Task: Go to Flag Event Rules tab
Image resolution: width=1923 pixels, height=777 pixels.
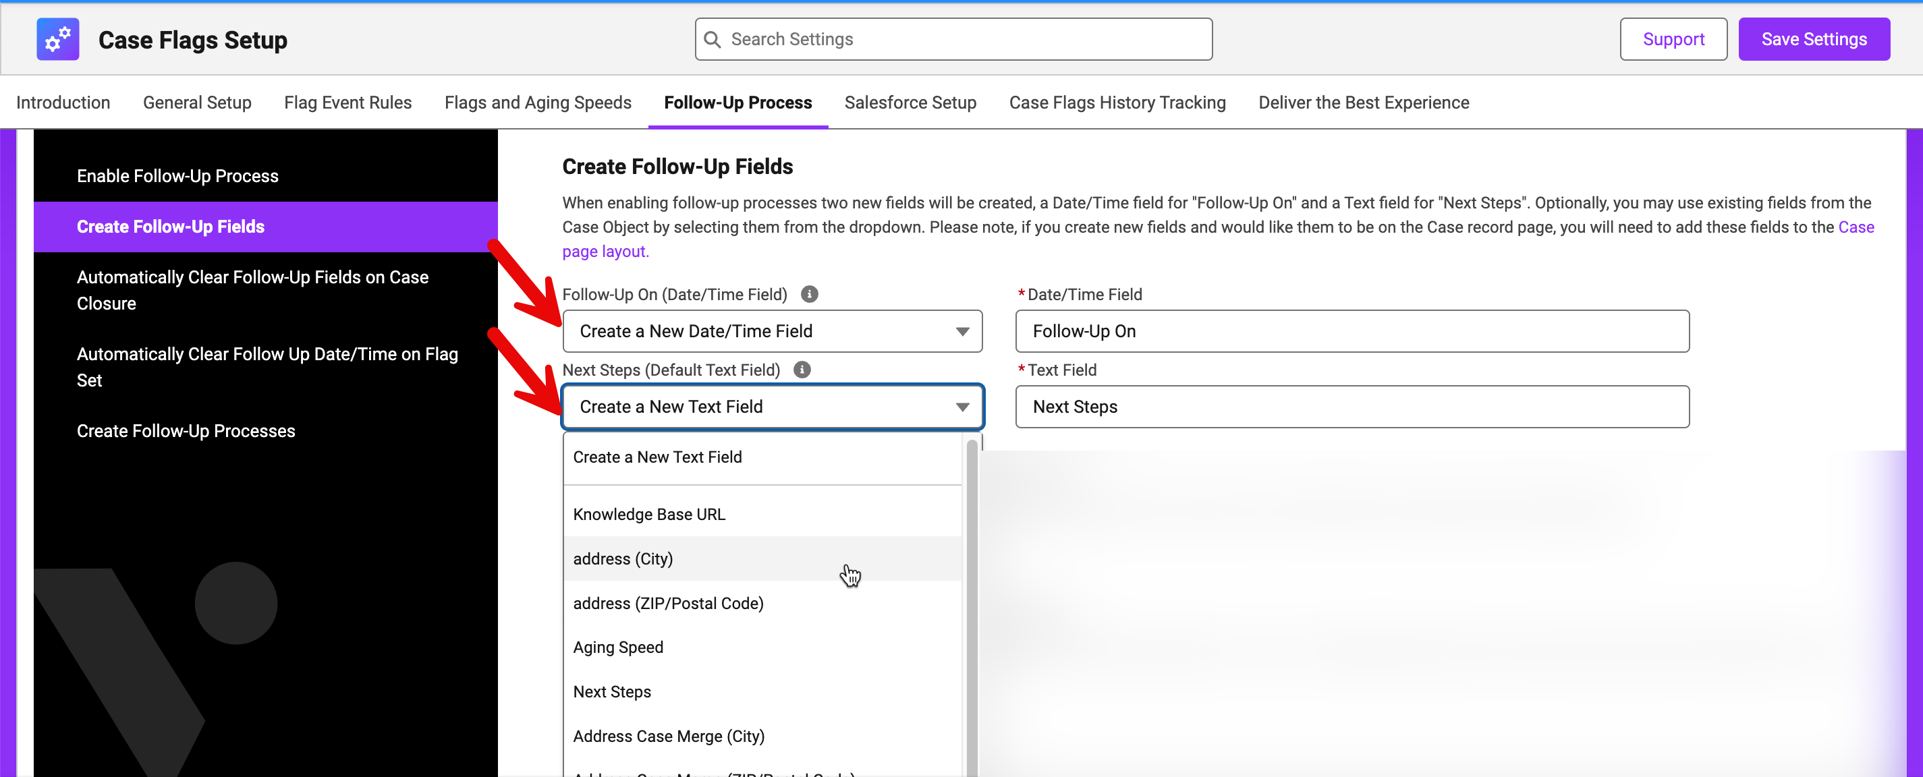Action: [x=348, y=103]
